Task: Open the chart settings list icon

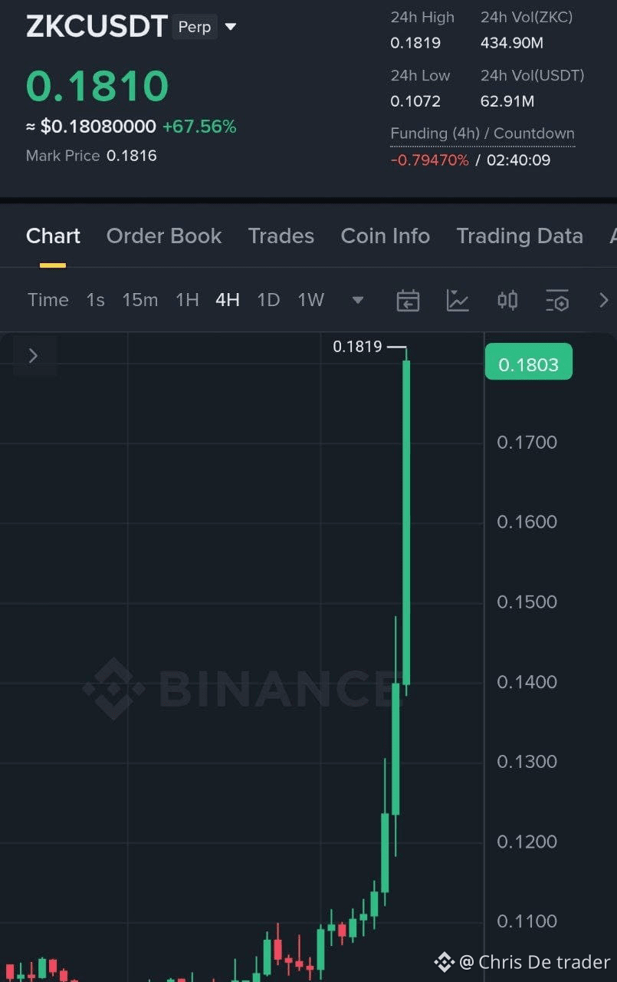Action: pyautogui.click(x=557, y=301)
